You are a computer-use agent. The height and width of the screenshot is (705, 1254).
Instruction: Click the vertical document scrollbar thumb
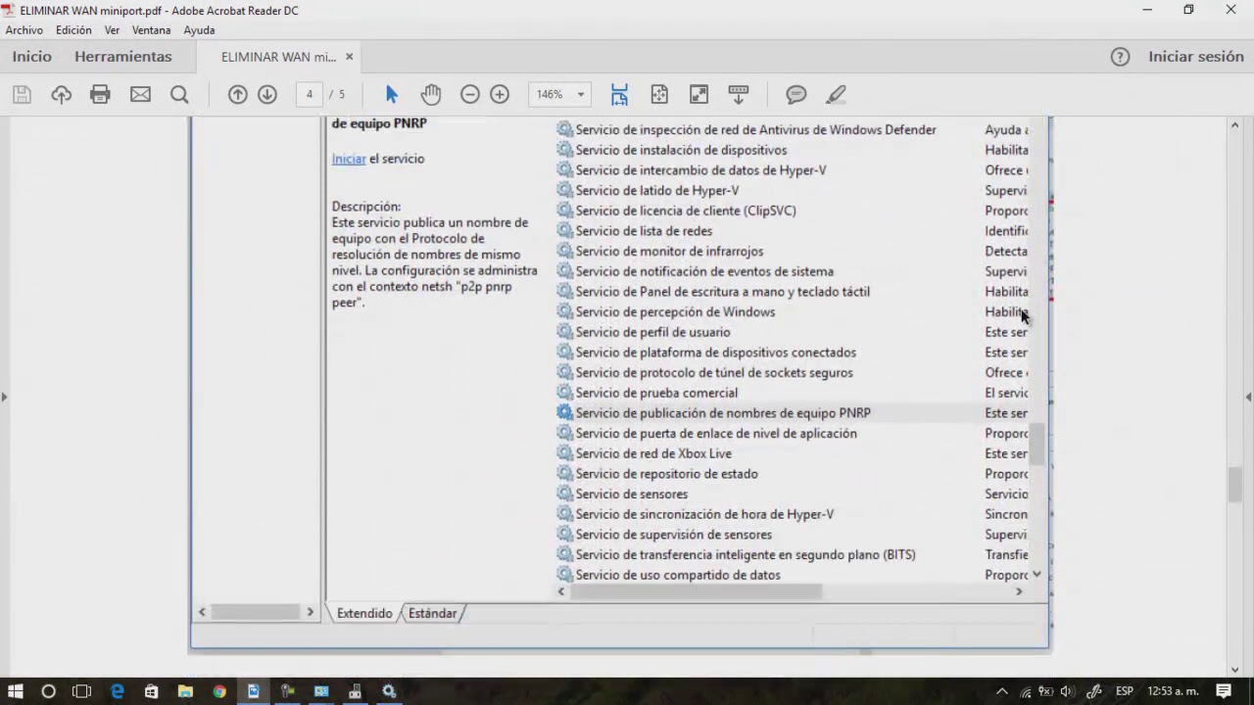pyautogui.click(x=1234, y=486)
